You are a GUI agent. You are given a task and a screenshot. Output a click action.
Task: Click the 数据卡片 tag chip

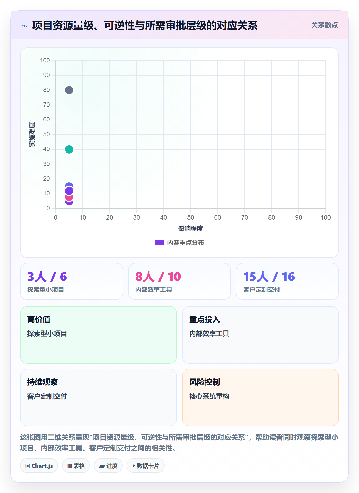click(x=146, y=466)
